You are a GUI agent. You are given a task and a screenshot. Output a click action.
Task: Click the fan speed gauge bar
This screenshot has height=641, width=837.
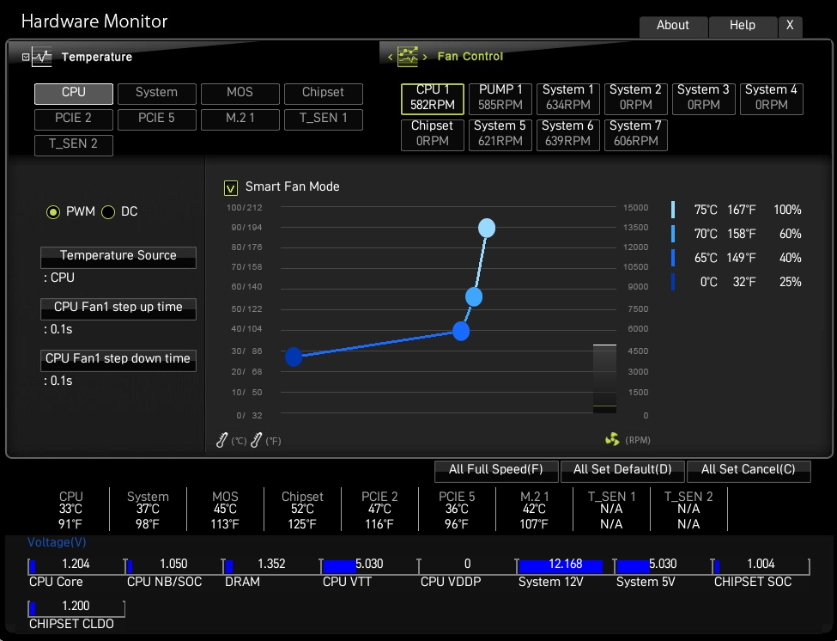pos(605,379)
